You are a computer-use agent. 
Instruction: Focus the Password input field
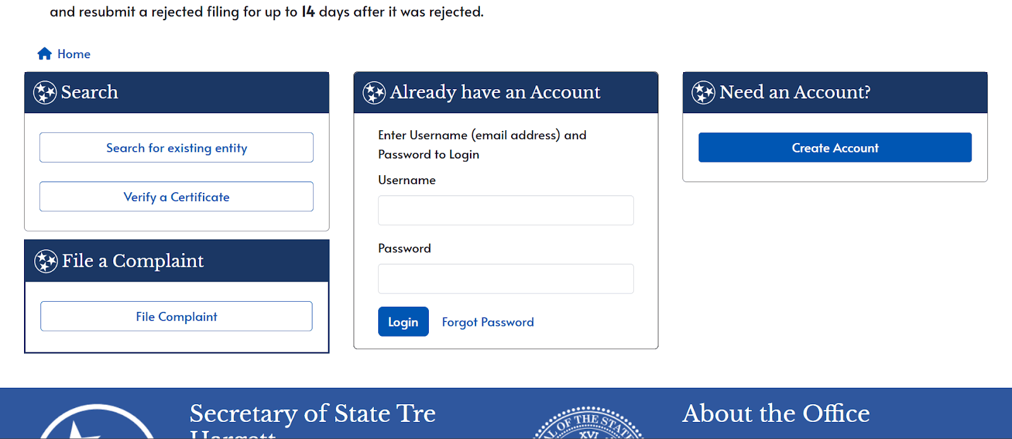click(506, 278)
